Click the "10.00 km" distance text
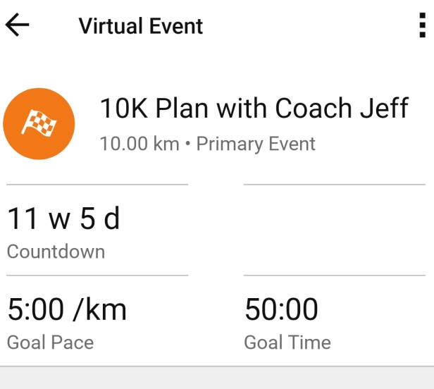The height and width of the screenshot is (389, 434). 139,144
